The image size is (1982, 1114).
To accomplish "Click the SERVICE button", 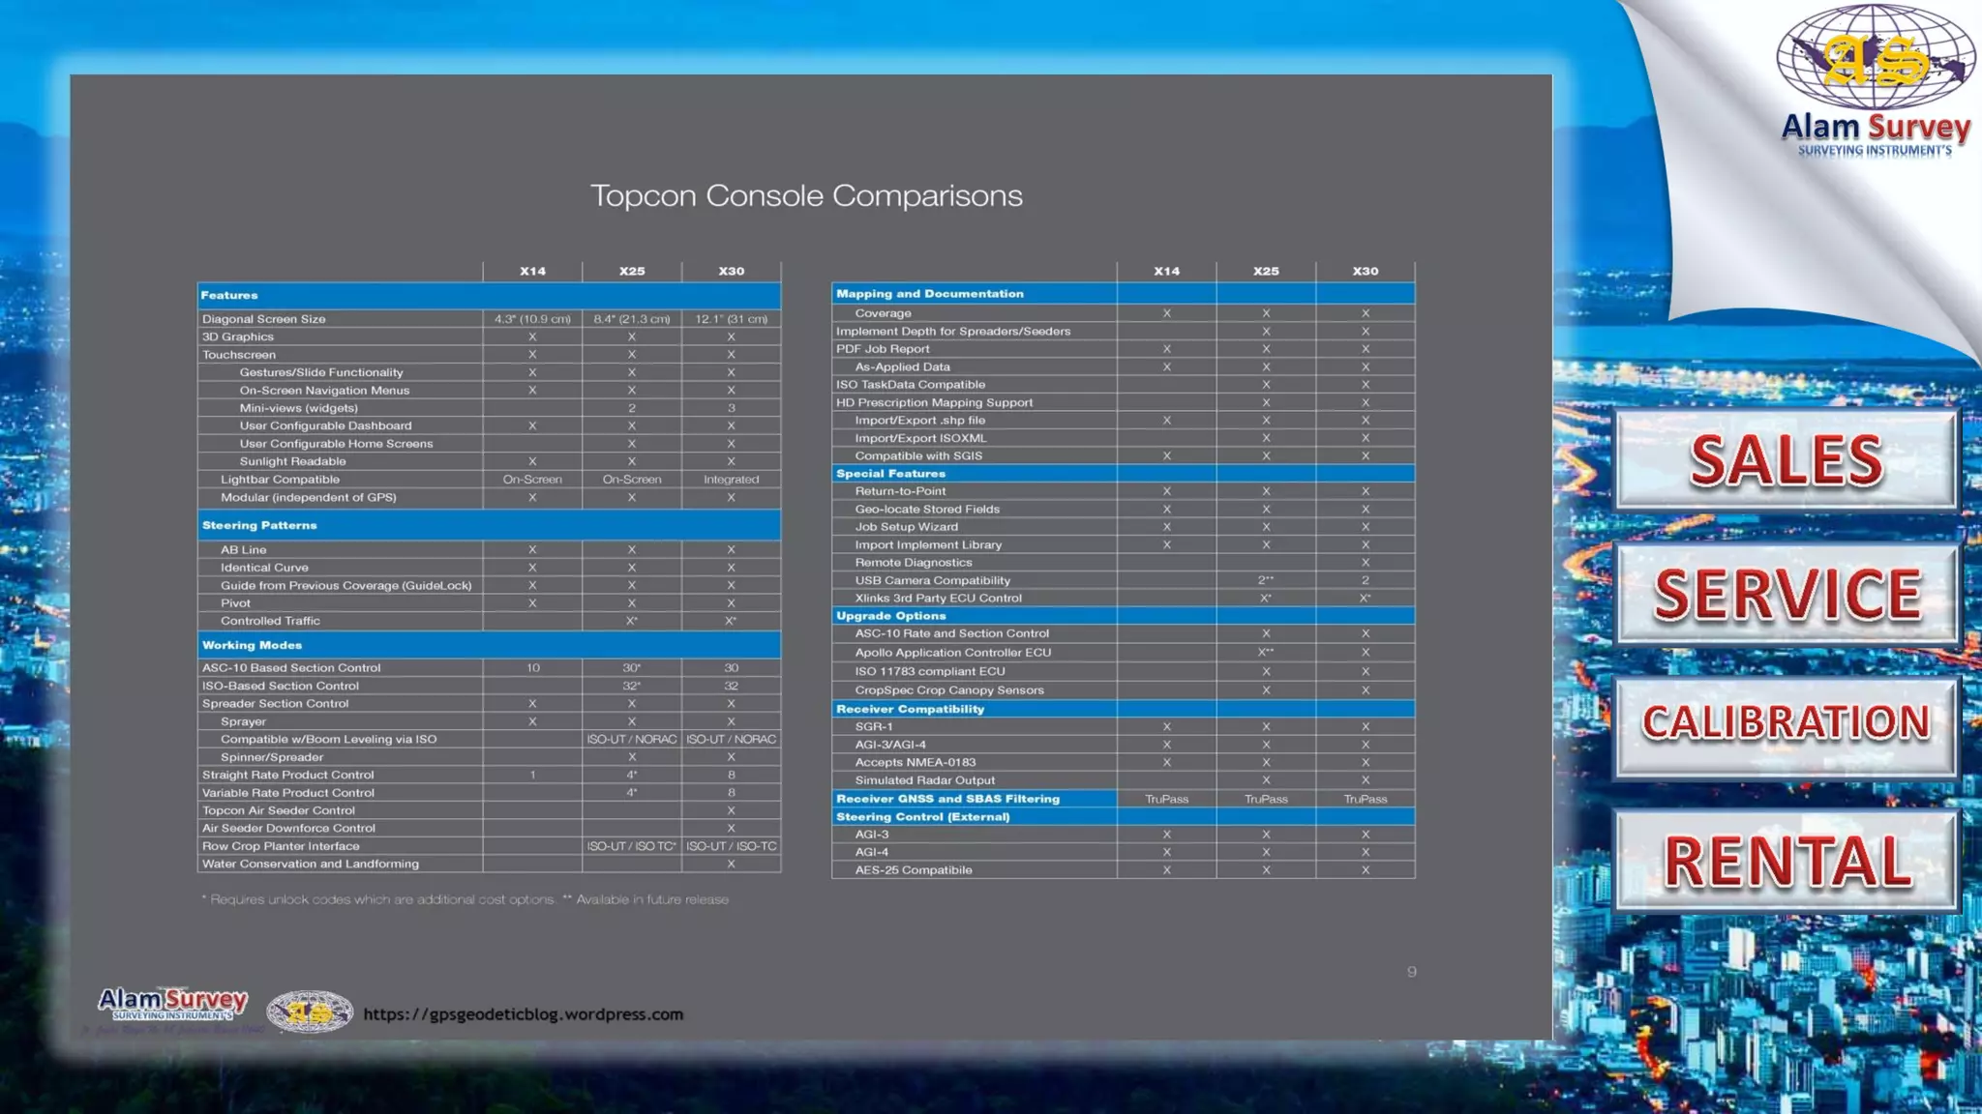I will (x=1786, y=593).
